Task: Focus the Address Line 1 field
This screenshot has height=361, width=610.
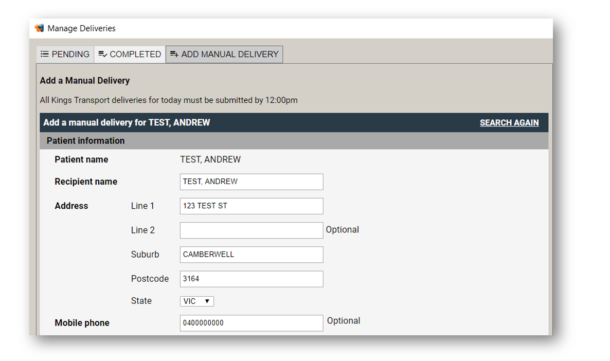Action: 252,206
